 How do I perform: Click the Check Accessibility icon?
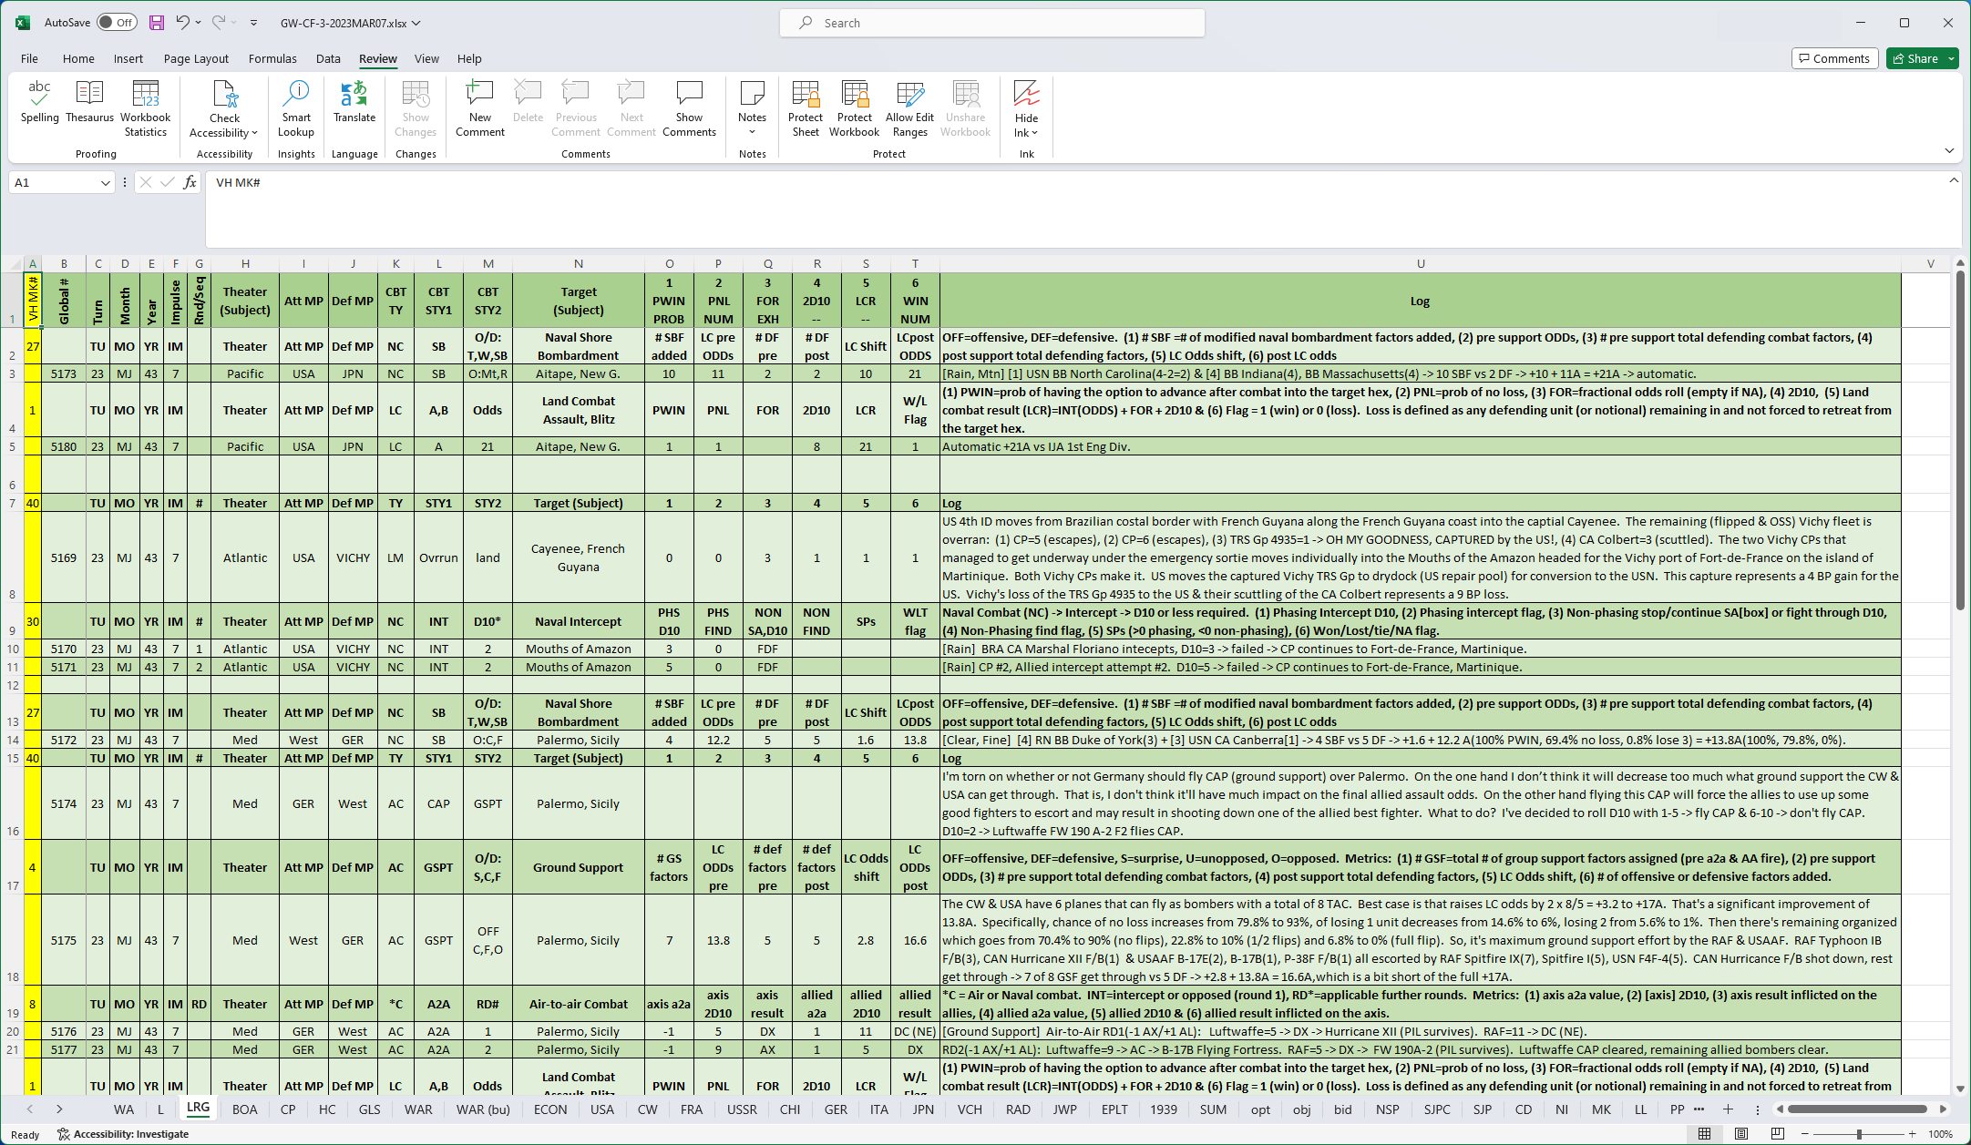coord(224,95)
